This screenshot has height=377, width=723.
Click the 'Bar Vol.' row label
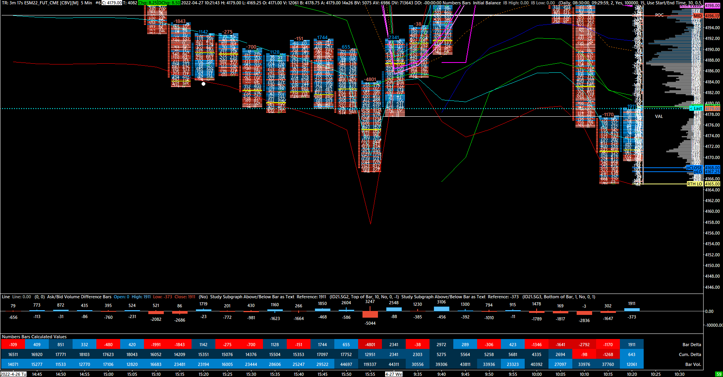tap(693, 364)
